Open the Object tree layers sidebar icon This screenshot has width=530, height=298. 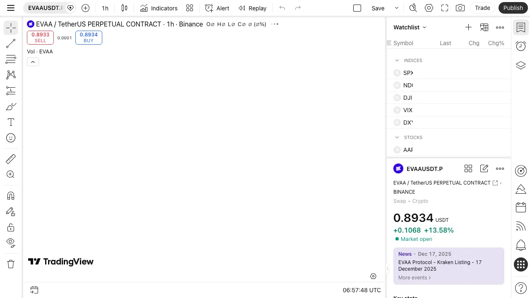pyautogui.click(x=521, y=65)
